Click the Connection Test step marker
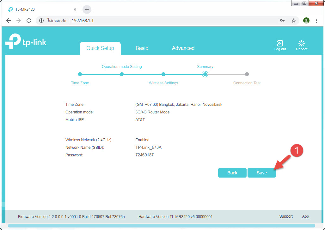This screenshot has height=230, width=325. [247, 74]
